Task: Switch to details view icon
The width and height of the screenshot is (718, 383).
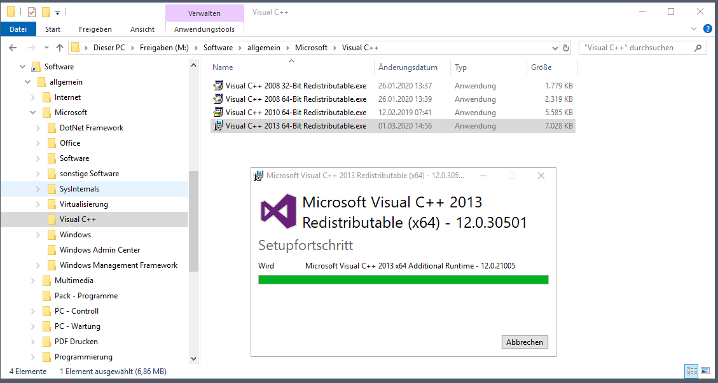Action: point(691,372)
